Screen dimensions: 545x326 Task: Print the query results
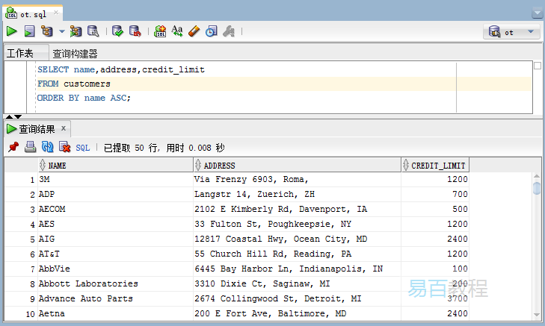point(31,148)
